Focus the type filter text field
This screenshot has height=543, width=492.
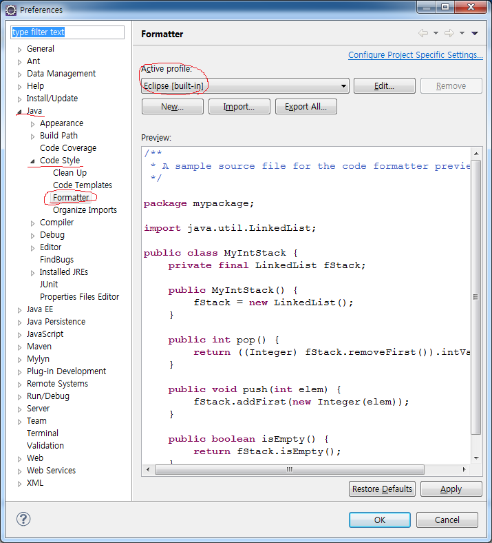click(x=67, y=32)
